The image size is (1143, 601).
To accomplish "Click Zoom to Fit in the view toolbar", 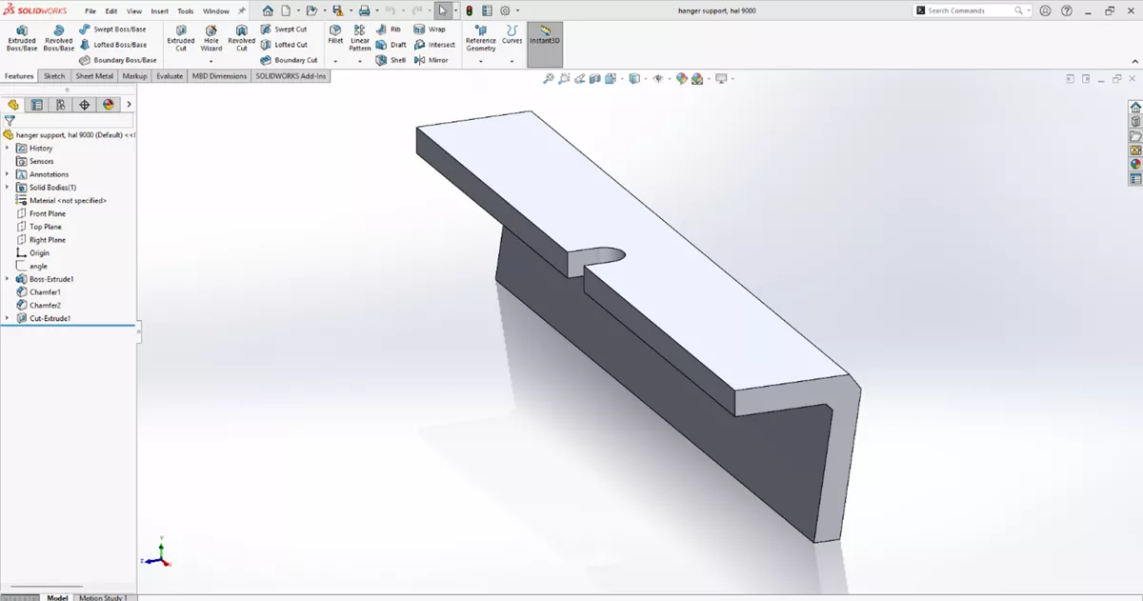I will tap(548, 78).
